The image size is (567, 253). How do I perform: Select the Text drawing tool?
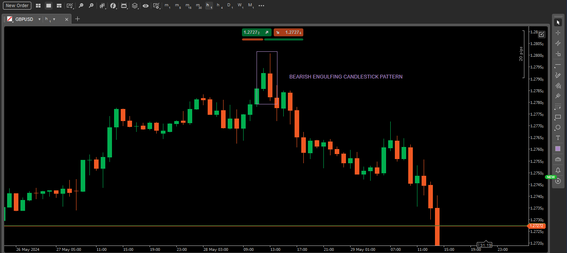pyautogui.click(x=558, y=138)
